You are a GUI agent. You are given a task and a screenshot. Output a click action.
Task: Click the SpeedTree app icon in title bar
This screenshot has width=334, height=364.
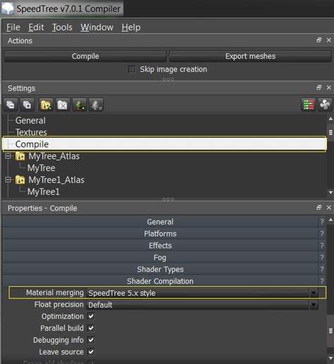(x=8, y=8)
